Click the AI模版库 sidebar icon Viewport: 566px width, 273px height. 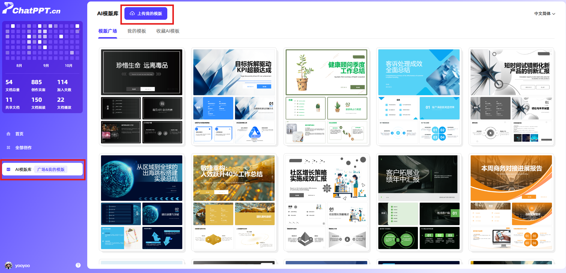tap(8, 169)
